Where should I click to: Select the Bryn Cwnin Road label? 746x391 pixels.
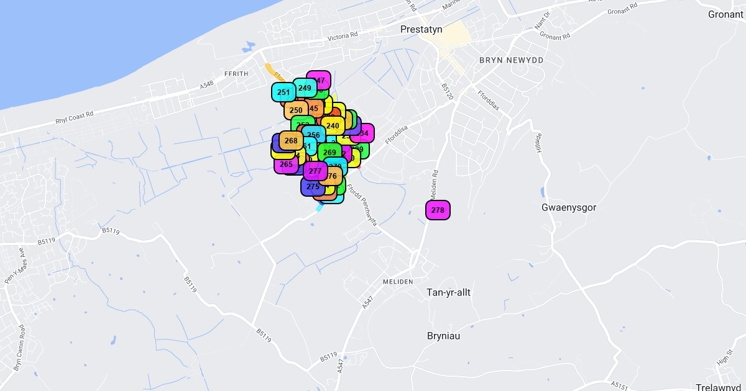point(20,349)
